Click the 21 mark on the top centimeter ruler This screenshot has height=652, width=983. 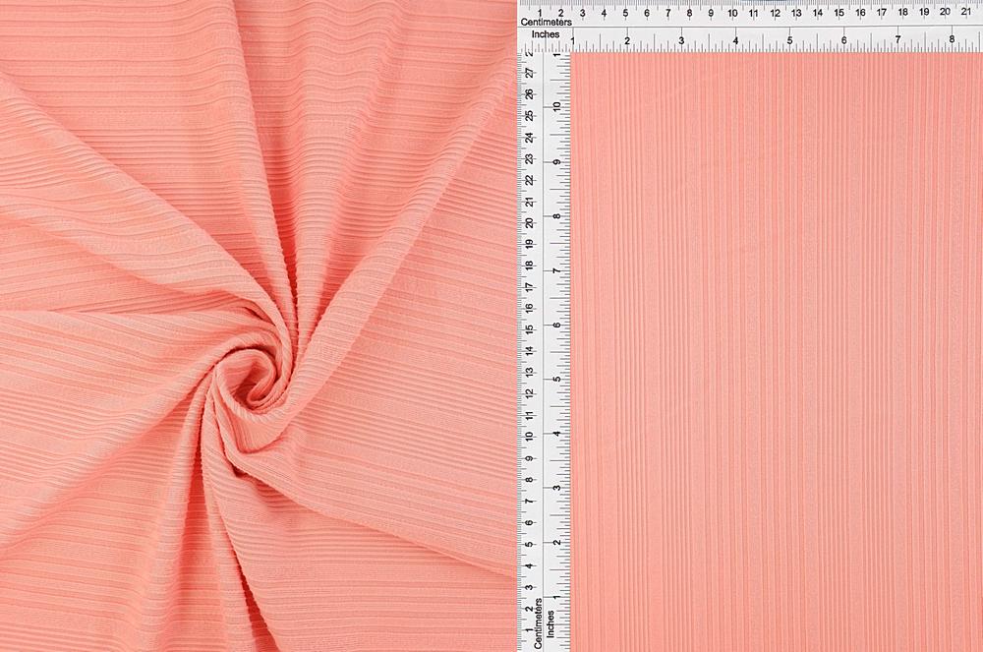pyautogui.click(x=966, y=12)
